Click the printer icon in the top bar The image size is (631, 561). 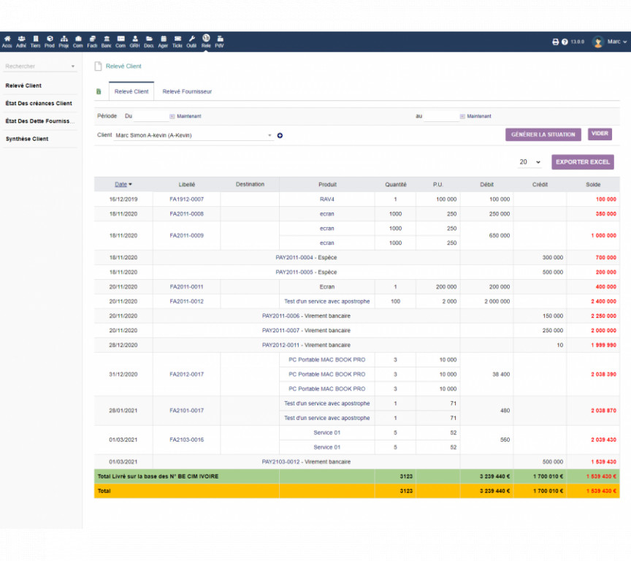click(555, 42)
